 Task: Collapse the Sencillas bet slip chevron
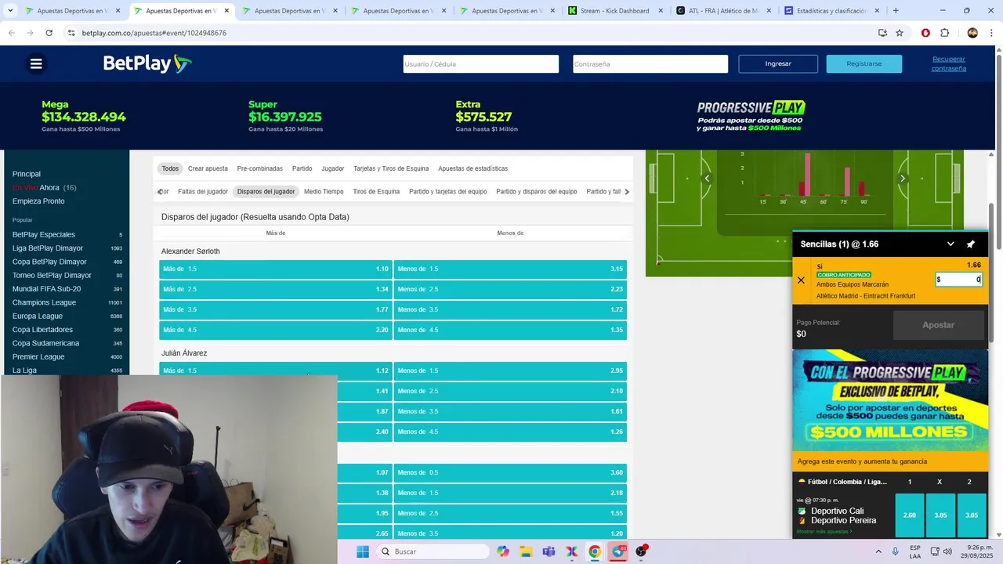point(950,244)
